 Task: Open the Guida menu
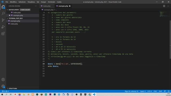coord(59,2)
